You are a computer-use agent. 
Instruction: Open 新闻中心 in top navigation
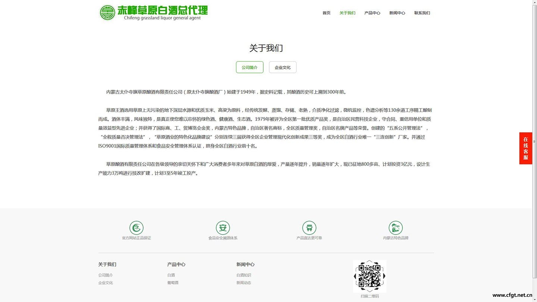pos(397,13)
